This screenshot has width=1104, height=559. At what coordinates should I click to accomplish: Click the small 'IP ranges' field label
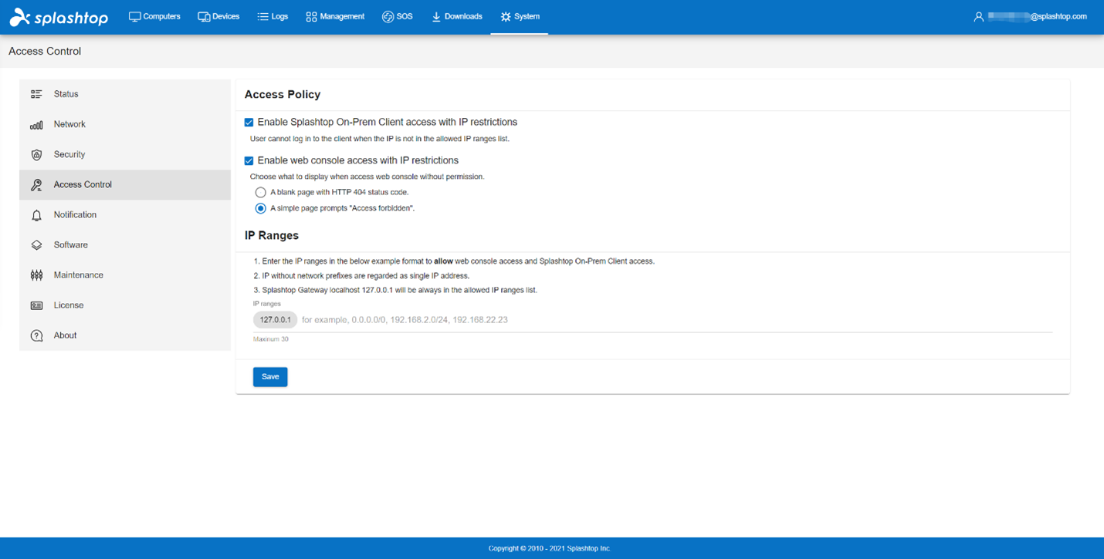(x=267, y=304)
